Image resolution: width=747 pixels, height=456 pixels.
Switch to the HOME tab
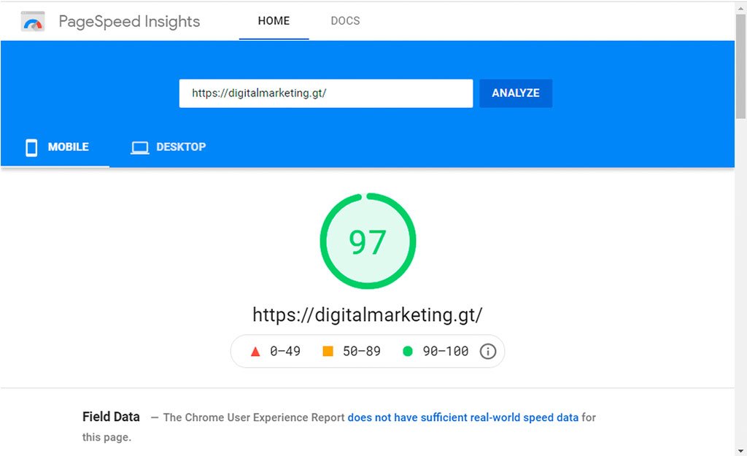274,21
